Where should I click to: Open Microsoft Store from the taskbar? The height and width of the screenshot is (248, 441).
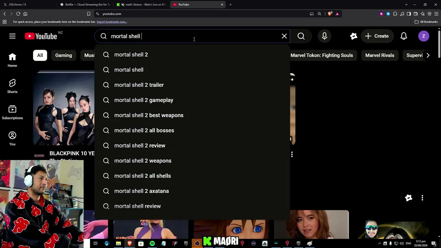tap(141, 244)
